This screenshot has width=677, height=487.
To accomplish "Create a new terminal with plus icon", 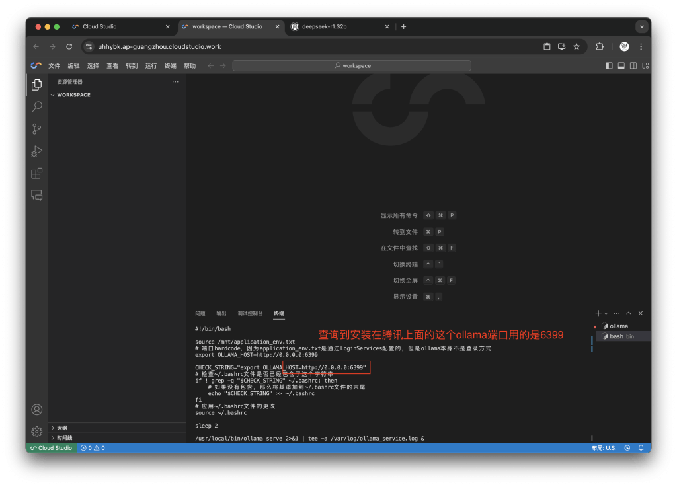I will [598, 313].
